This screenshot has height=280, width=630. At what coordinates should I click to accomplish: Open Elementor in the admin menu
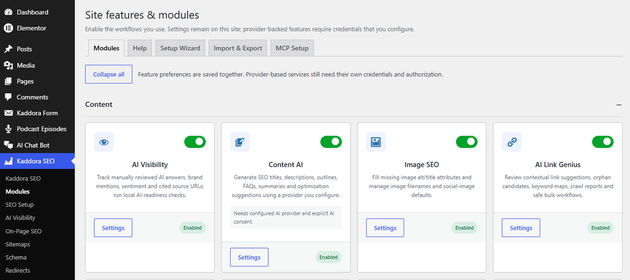click(x=38, y=28)
